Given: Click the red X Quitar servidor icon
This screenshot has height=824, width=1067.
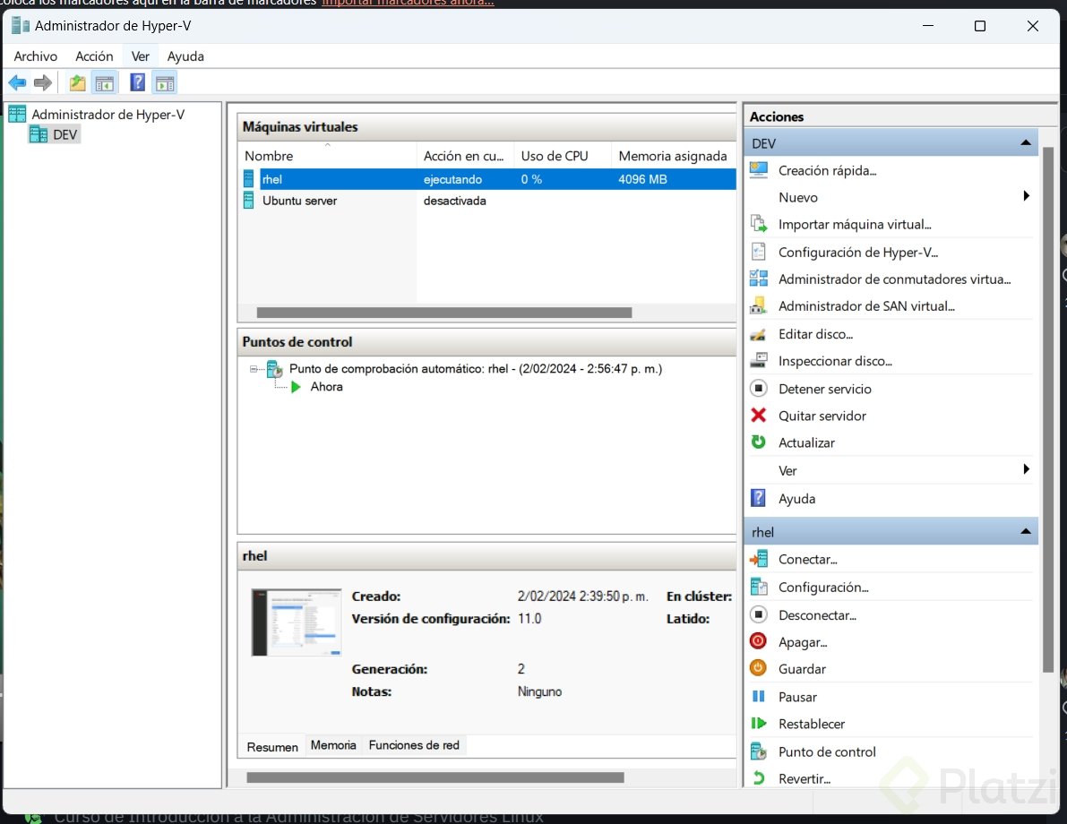Looking at the screenshot, I should (758, 415).
